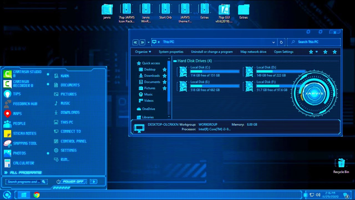Open Settings in start menu
355x200 pixels.
pos(65,150)
